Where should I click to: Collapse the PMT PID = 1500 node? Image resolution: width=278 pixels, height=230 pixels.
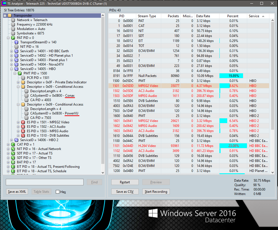pos(15,73)
